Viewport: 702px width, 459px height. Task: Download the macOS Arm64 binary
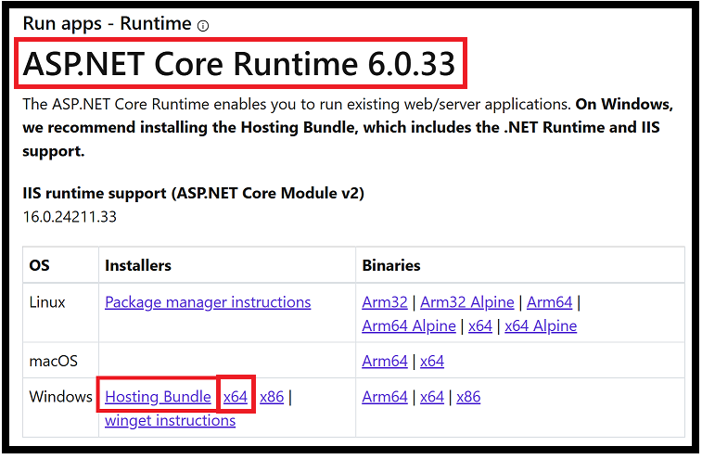385,362
